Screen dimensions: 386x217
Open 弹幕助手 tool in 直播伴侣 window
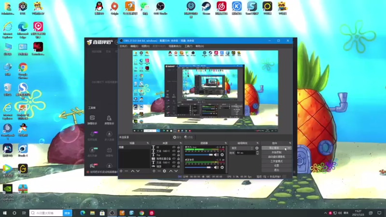point(92,120)
